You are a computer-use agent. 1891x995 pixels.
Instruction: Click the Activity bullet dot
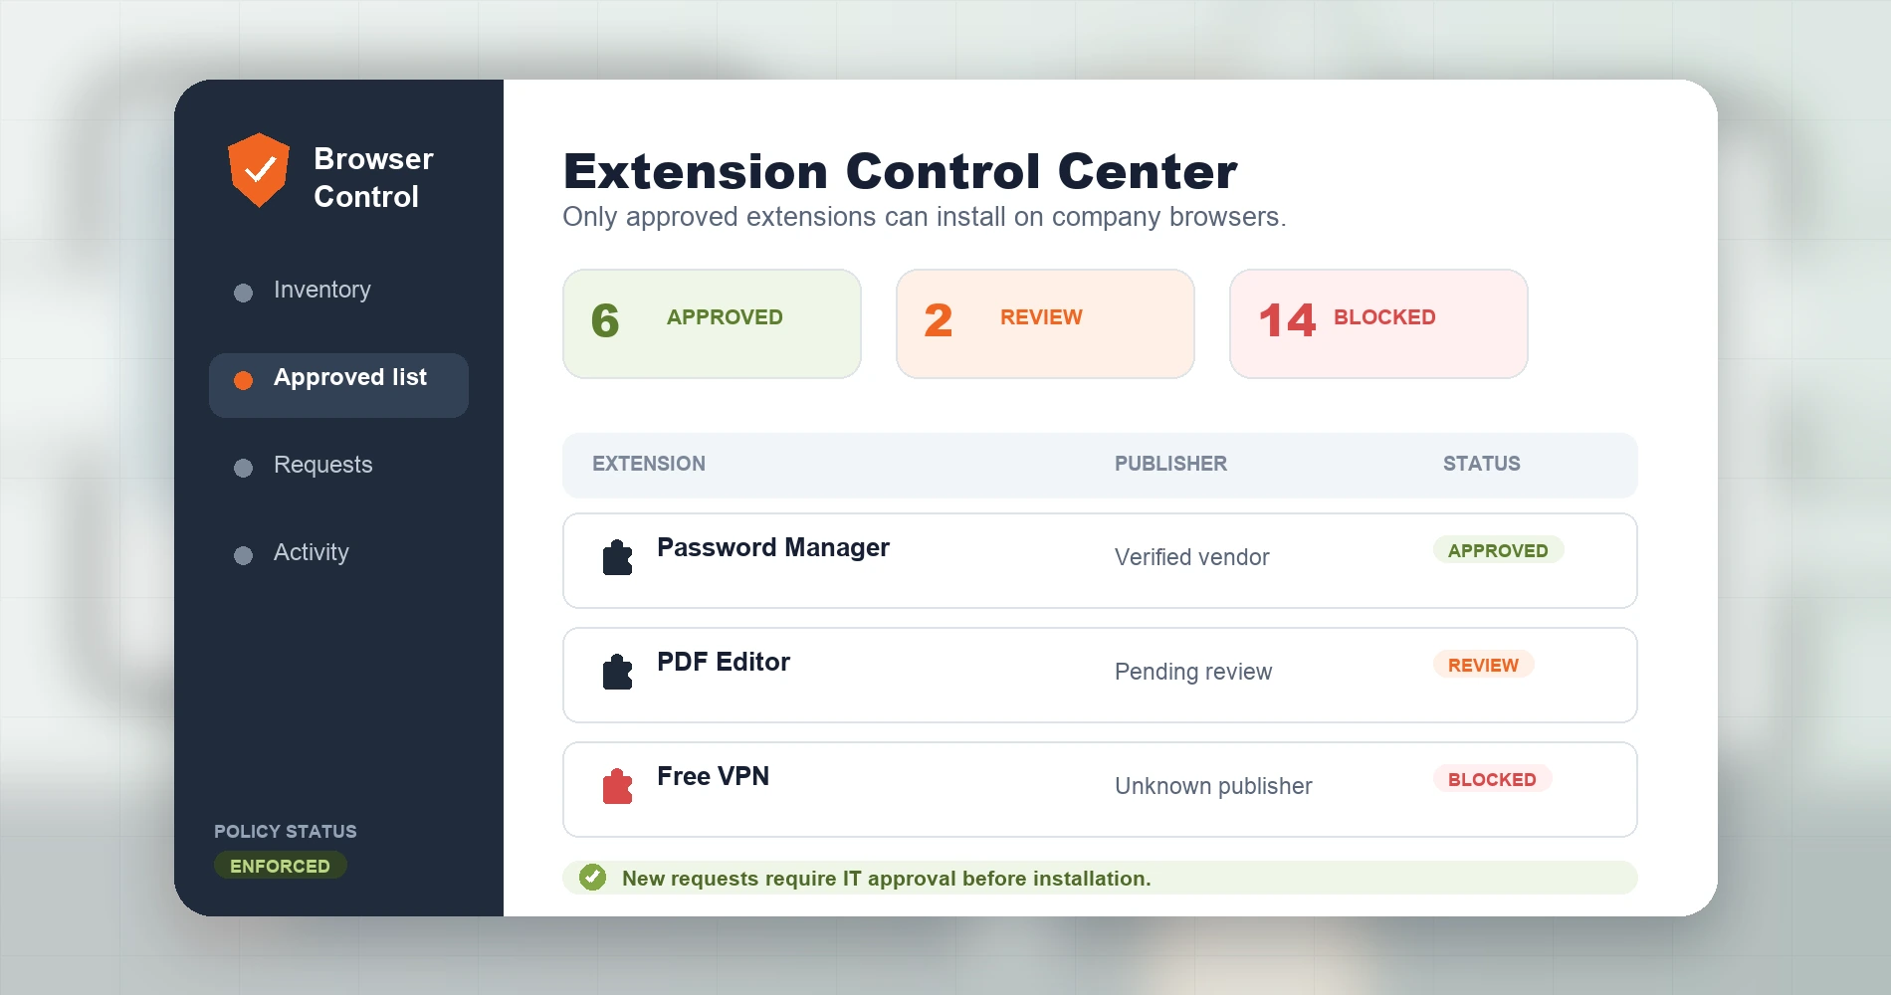point(243,555)
